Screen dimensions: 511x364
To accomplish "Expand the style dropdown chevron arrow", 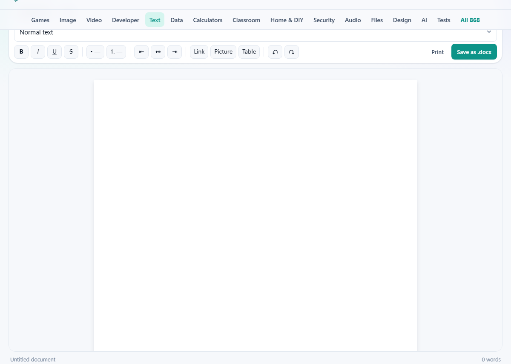I will 489,32.
